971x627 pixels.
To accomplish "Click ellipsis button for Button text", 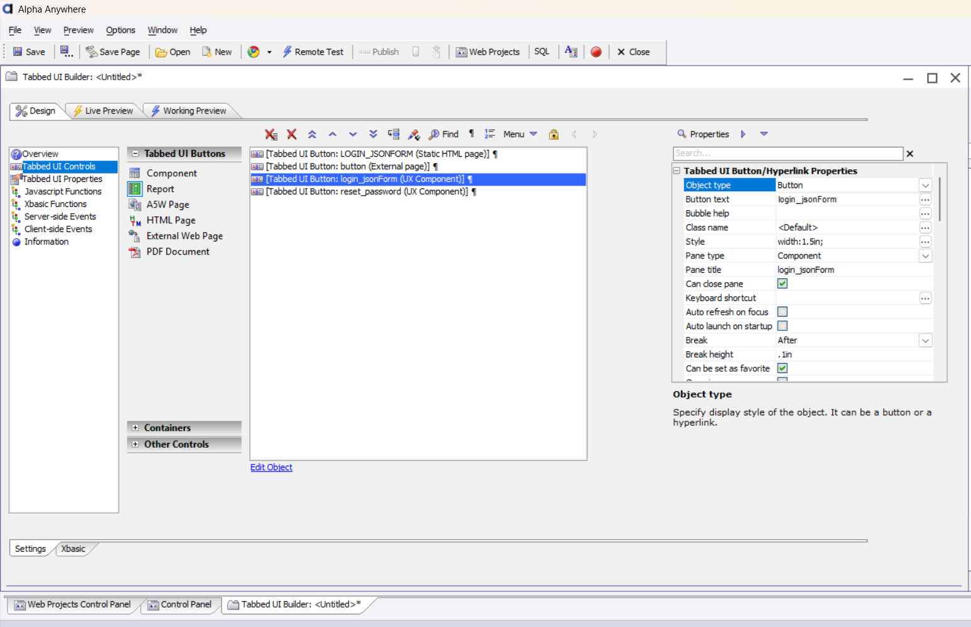I will coord(925,199).
